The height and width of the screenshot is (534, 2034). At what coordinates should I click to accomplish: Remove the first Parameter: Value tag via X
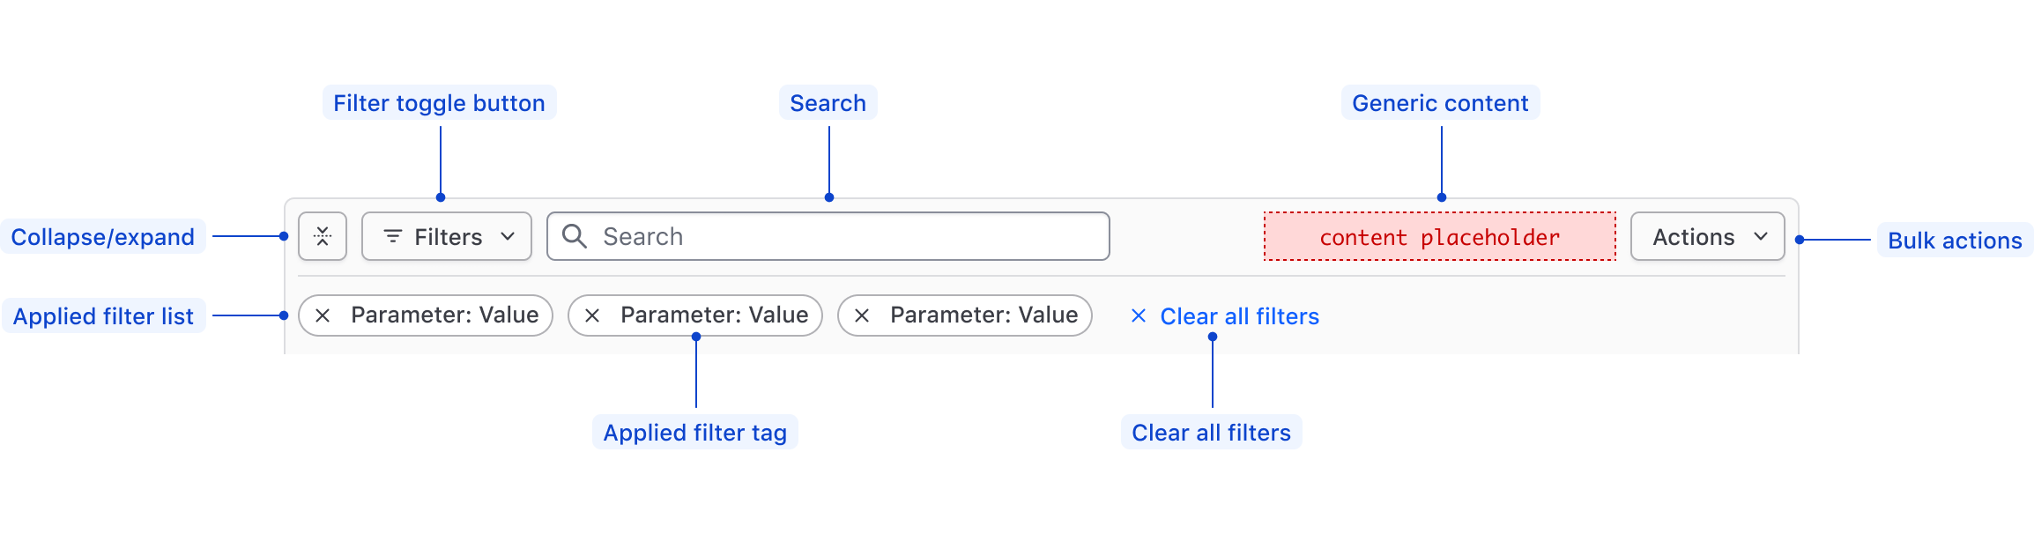point(323,315)
